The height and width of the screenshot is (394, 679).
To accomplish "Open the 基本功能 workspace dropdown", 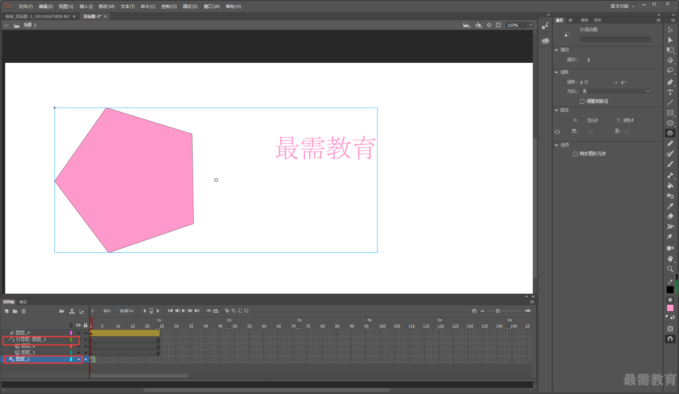I will (622, 6).
